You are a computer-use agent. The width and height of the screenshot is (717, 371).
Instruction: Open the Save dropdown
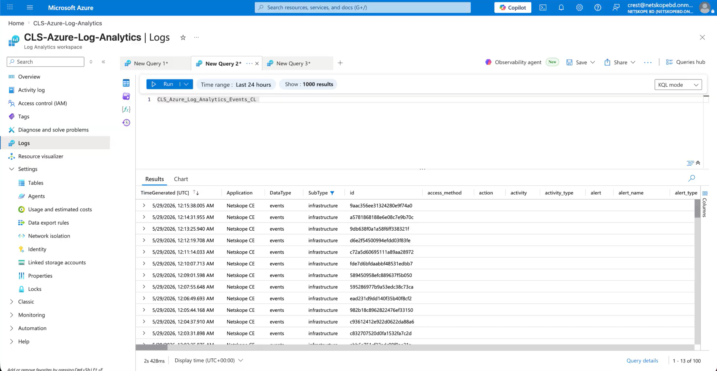click(593, 62)
